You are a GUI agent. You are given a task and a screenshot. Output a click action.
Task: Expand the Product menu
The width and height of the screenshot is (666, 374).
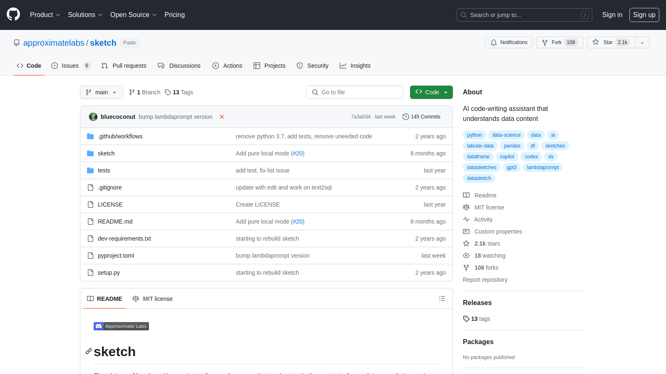click(x=45, y=15)
